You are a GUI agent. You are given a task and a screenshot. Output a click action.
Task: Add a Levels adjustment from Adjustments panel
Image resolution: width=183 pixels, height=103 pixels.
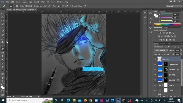click(x=164, y=33)
